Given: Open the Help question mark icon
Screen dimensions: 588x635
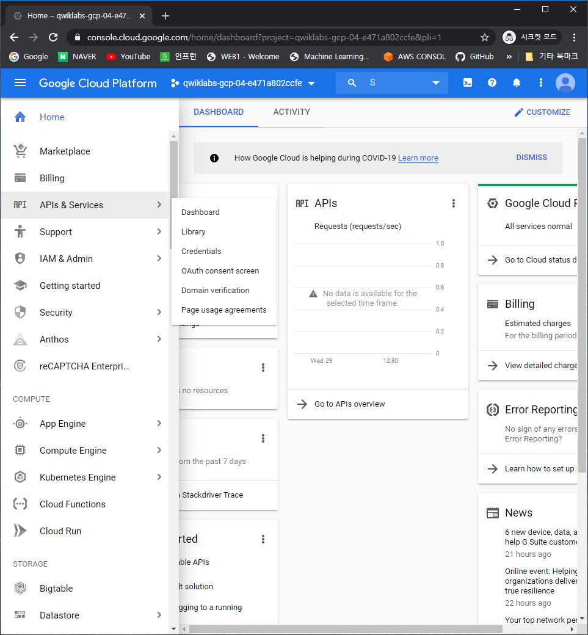Looking at the screenshot, I should [492, 82].
